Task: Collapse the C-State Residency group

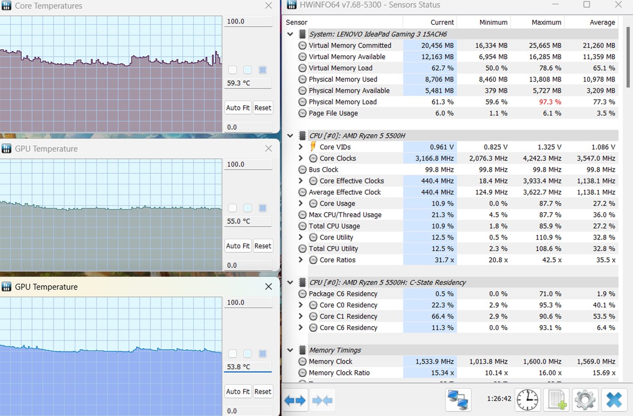Action: click(290, 283)
